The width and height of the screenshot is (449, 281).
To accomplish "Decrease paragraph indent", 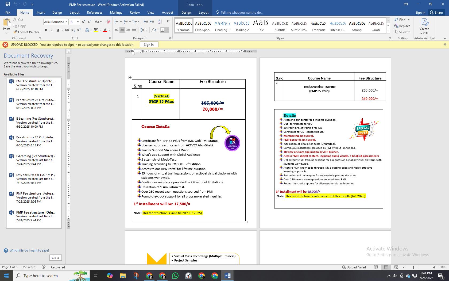I will [x=146, y=22].
